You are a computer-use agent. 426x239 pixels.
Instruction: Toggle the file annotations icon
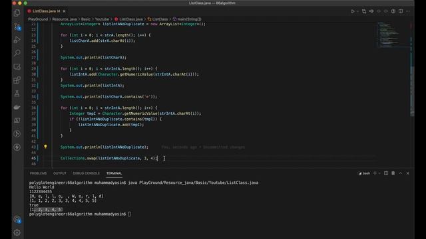pyautogui.click(x=393, y=11)
